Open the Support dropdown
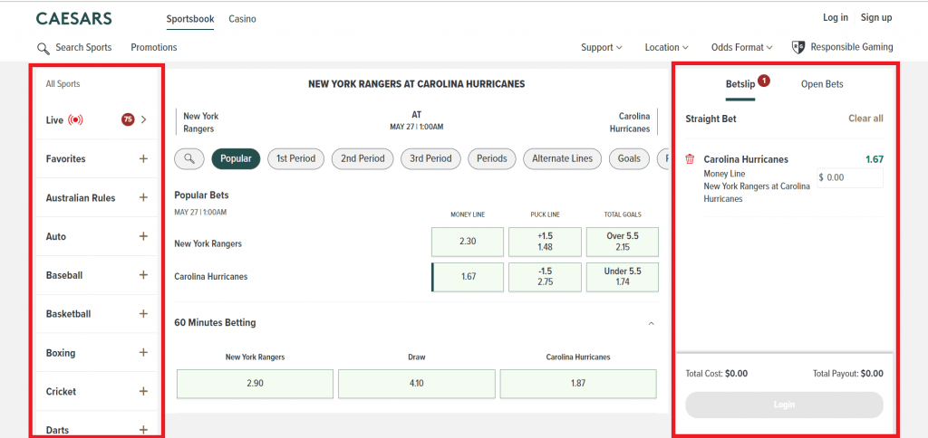928x438 pixels. pyautogui.click(x=602, y=47)
